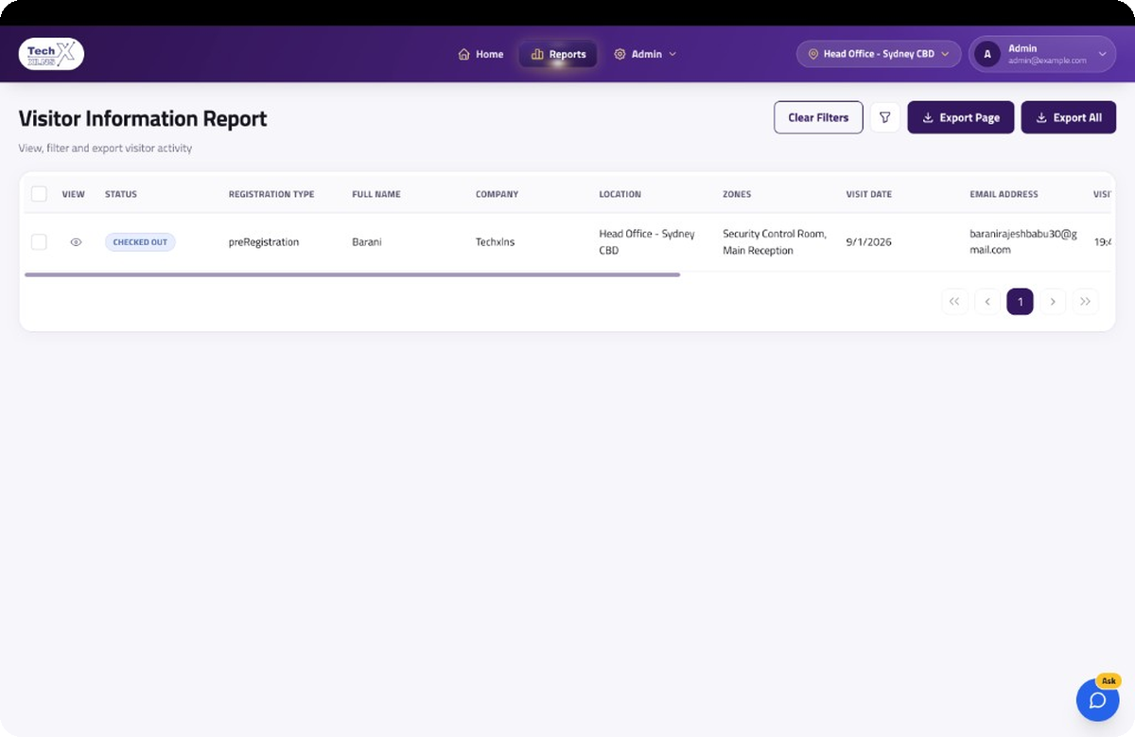Screen dimensions: 1135x737
Task: Expand the Admin account menu
Action: pyautogui.click(x=1041, y=54)
